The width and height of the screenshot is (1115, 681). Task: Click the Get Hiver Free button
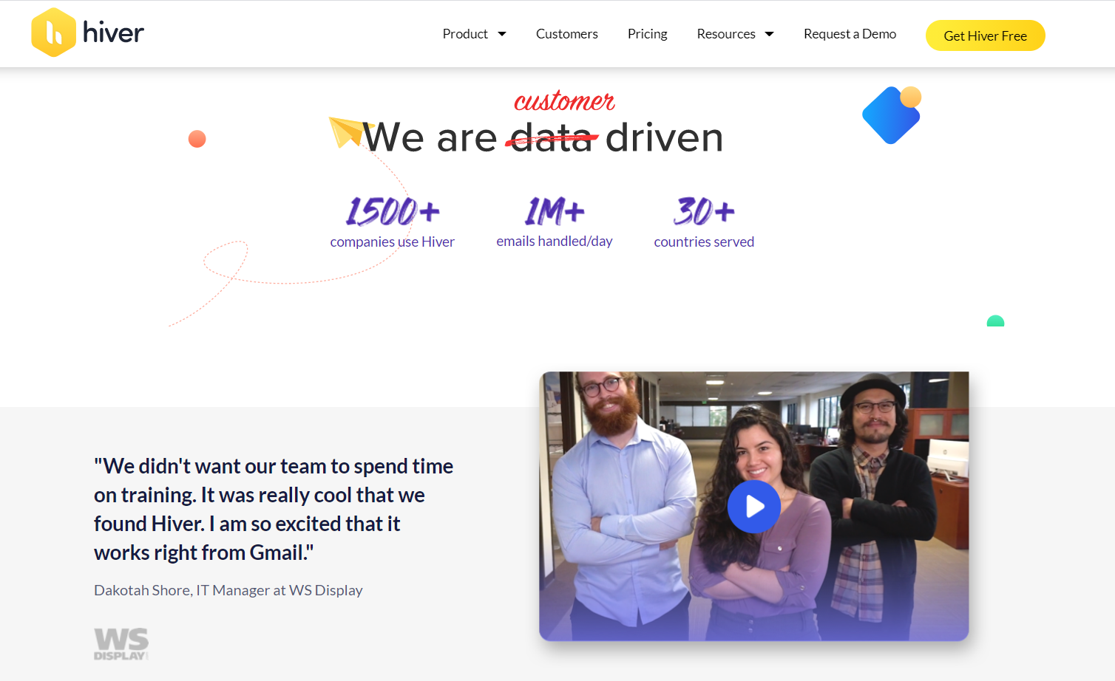click(x=985, y=35)
